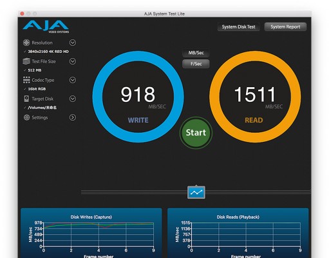Select the 3840x2160 4K RED HD value

click(48, 52)
